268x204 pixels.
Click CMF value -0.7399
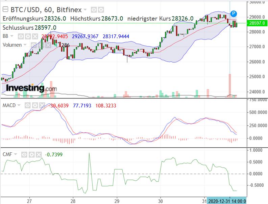click(x=54, y=155)
